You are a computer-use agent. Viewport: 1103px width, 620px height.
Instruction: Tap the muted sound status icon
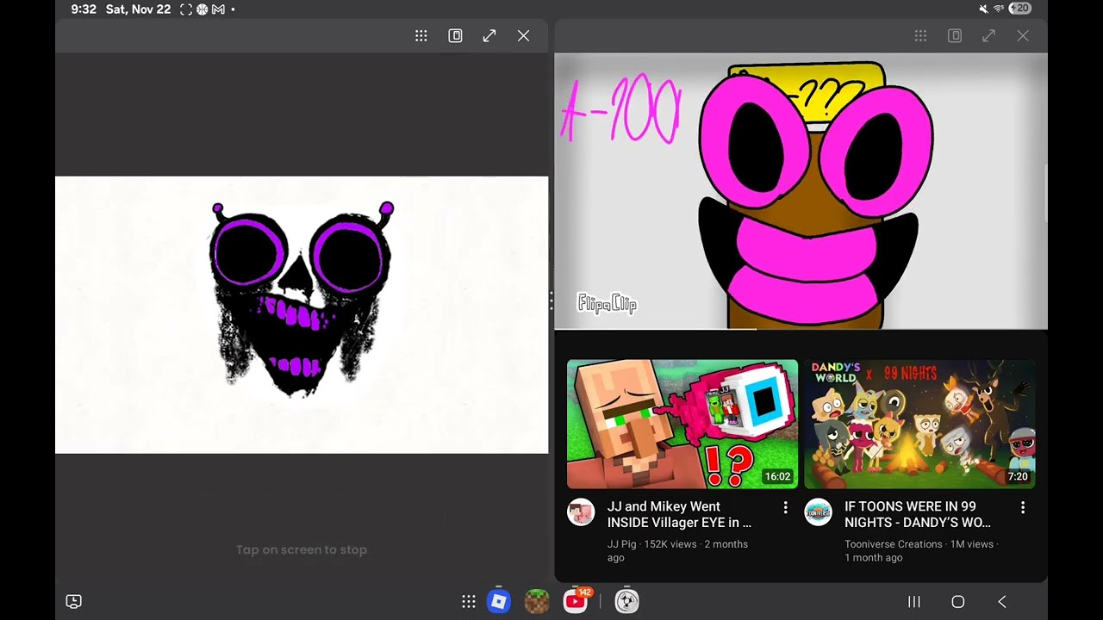[984, 9]
